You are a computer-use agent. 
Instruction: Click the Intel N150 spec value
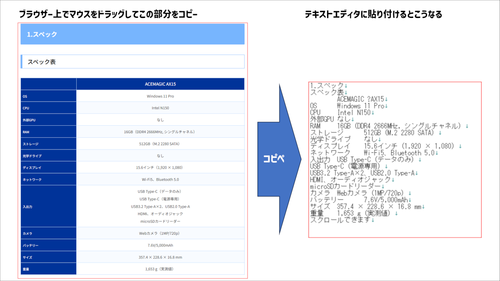pyautogui.click(x=160, y=107)
